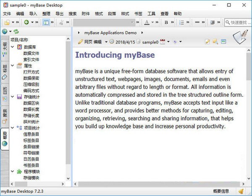252x196 pixels.
Task: Collapse the 程序模块 tree node
Action: [x=13, y=172]
